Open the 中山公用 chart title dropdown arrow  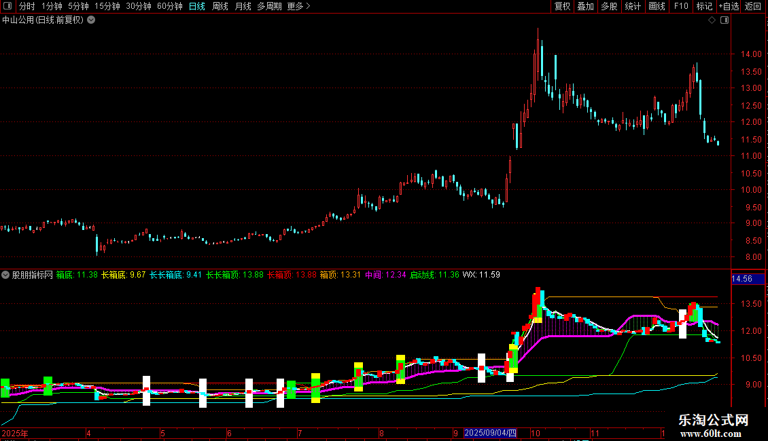[x=91, y=20]
